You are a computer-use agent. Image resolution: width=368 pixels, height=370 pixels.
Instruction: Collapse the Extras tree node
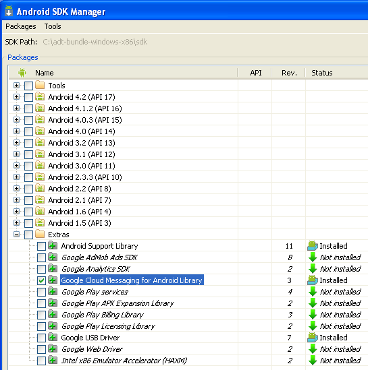point(17,234)
